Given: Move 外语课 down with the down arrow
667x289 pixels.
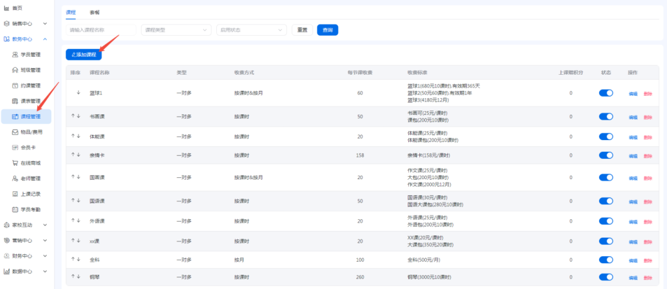Looking at the screenshot, I should [78, 220].
